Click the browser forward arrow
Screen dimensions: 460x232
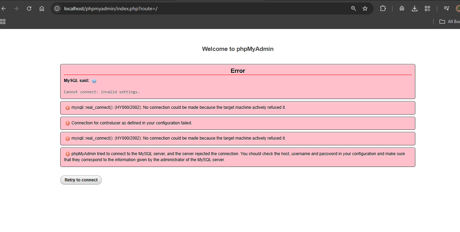pyautogui.click(x=16, y=8)
